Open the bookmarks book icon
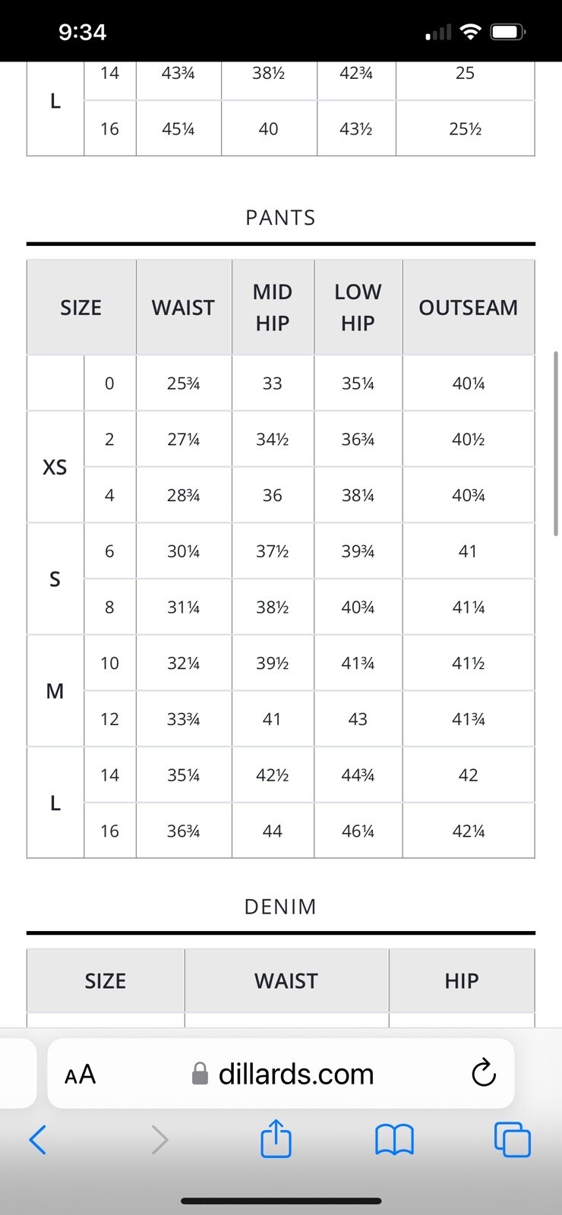This screenshot has height=1215, width=562. point(394,1140)
